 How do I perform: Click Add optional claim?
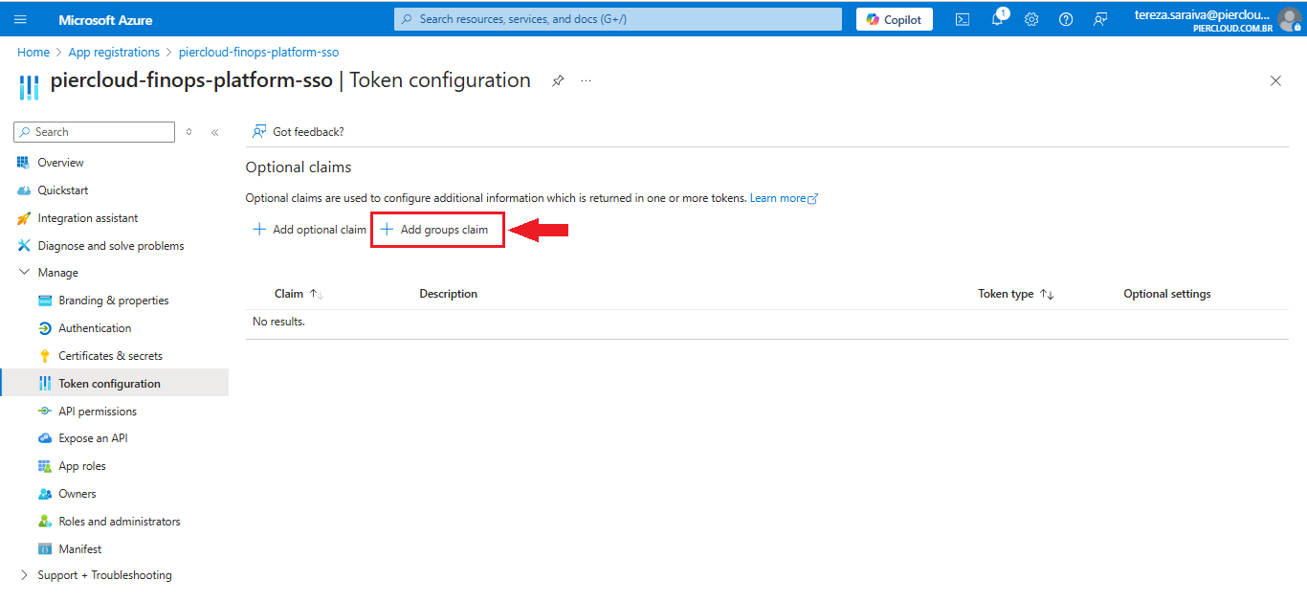tap(309, 230)
